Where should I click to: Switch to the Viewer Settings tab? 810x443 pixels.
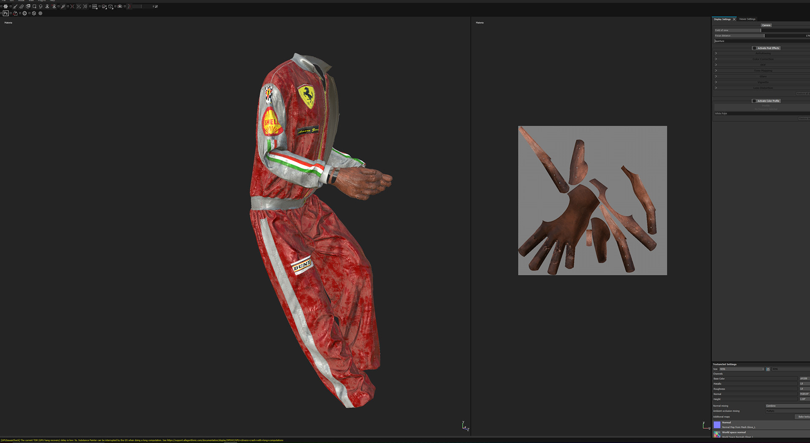[747, 19]
